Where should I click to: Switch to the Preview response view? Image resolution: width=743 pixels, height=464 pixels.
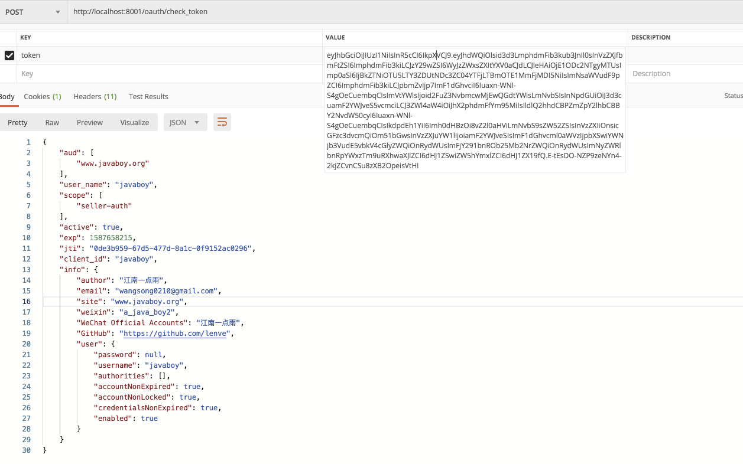click(89, 122)
